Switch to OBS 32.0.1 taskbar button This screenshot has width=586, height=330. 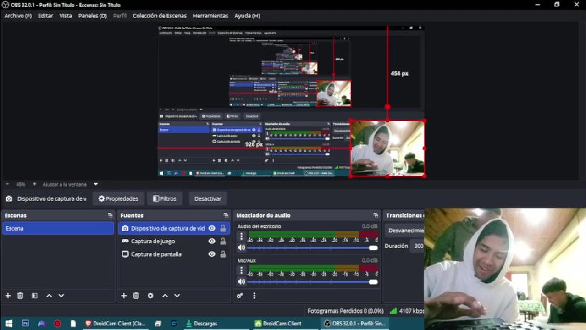pos(355,324)
